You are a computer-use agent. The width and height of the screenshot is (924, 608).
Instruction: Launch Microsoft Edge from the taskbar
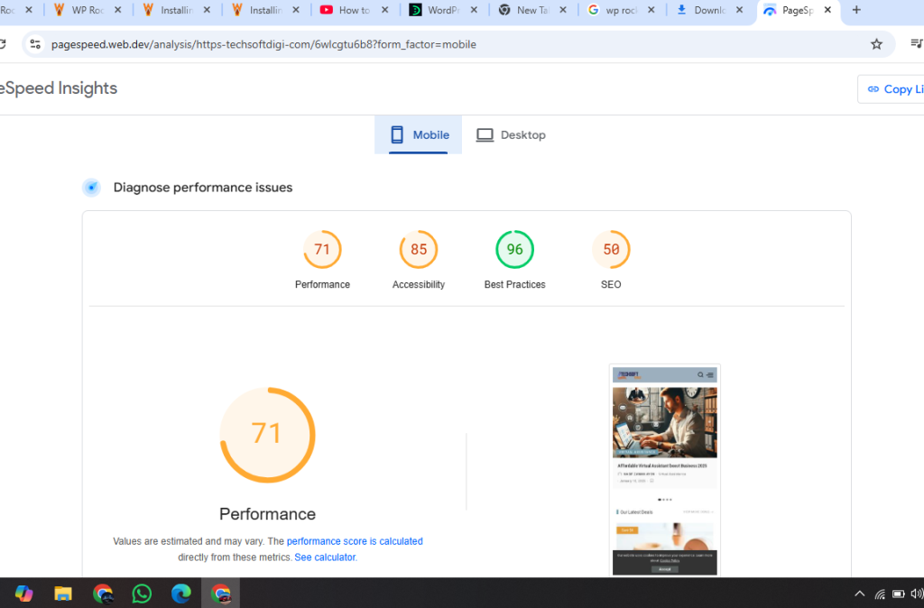click(x=181, y=594)
